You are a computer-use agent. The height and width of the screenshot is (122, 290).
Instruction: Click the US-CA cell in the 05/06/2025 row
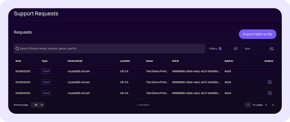pyautogui.click(x=124, y=71)
